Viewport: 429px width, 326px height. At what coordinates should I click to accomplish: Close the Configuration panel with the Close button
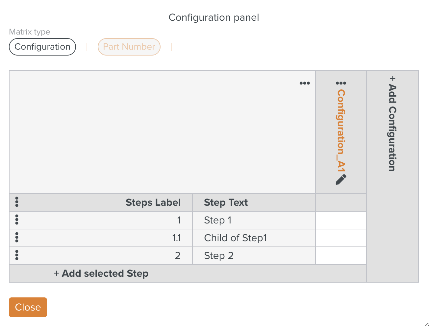click(28, 307)
